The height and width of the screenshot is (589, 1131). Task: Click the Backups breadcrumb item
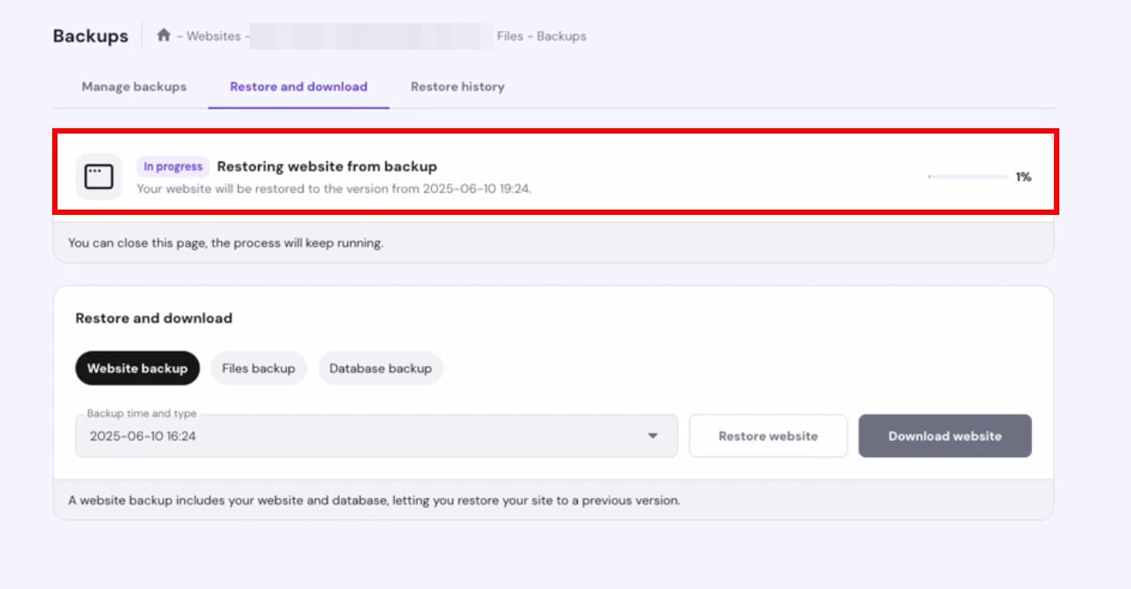point(561,36)
